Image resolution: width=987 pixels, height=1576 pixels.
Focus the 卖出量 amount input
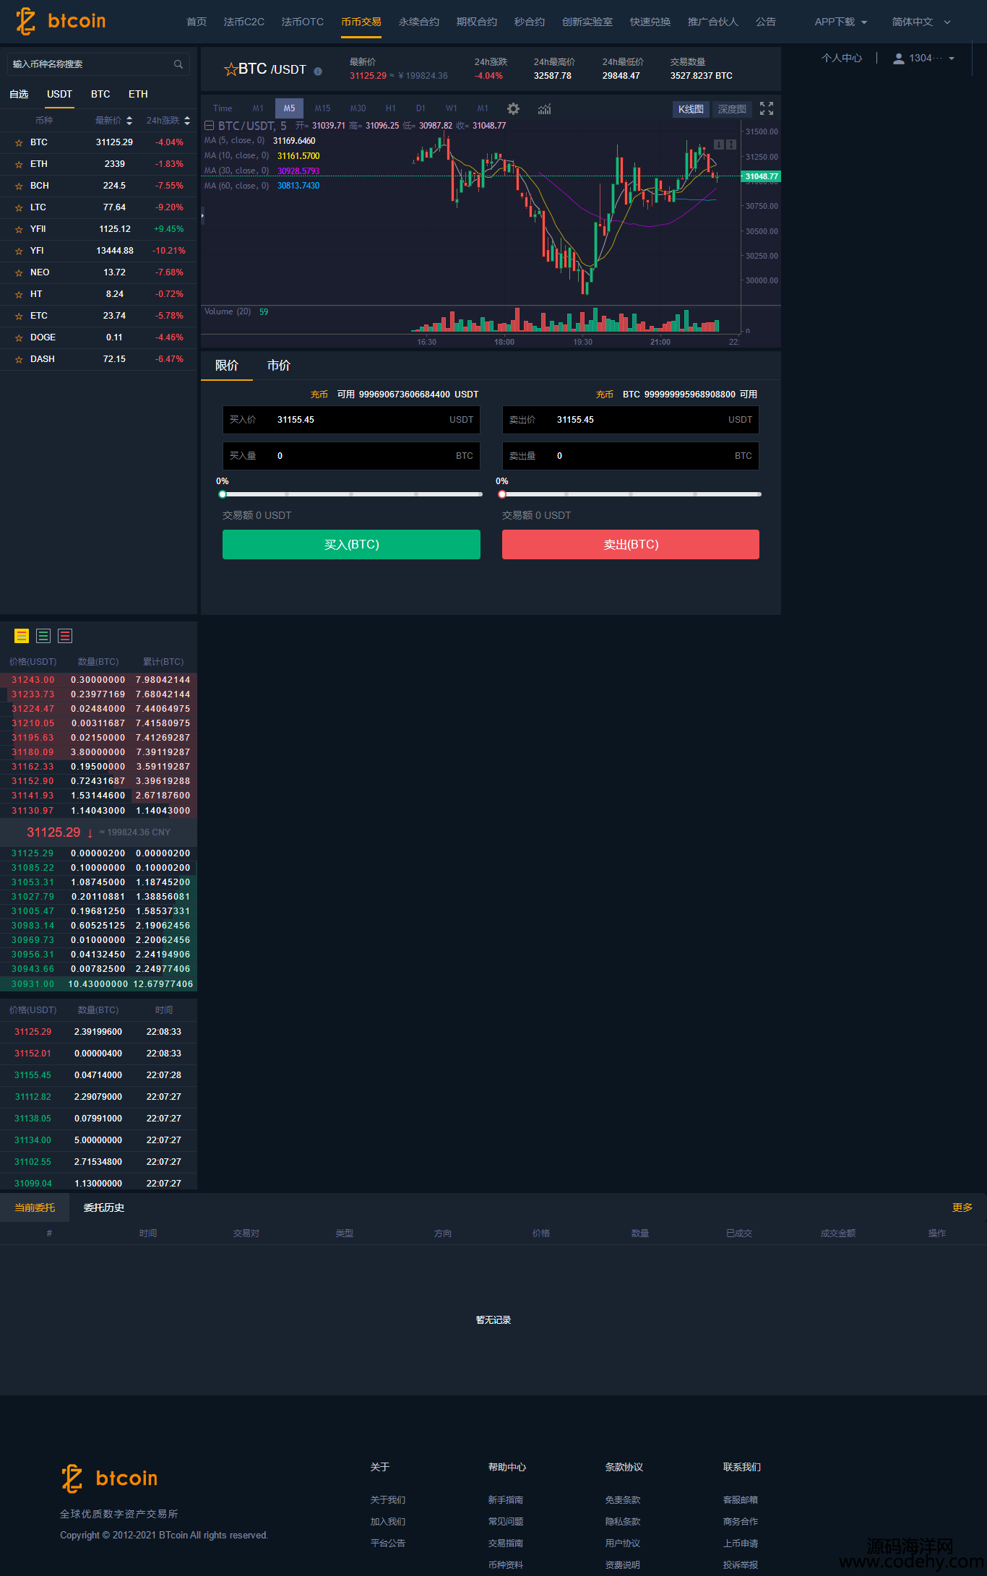click(x=631, y=456)
